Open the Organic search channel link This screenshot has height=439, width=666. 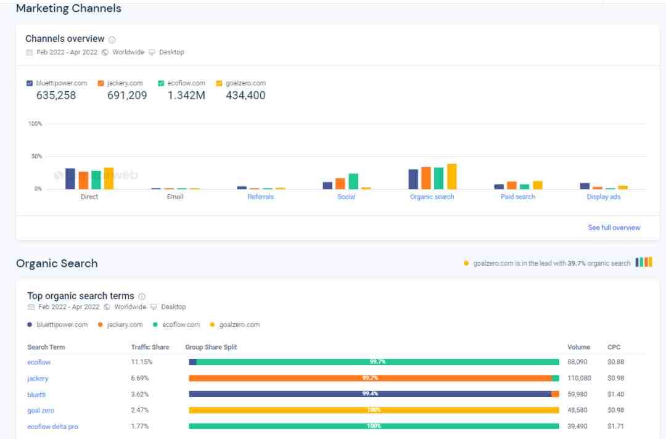click(432, 197)
